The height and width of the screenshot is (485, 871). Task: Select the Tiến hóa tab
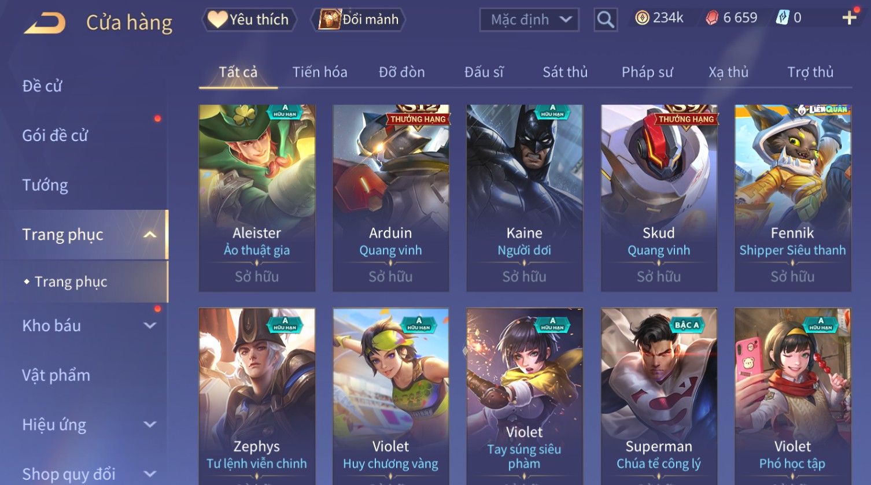coord(320,72)
